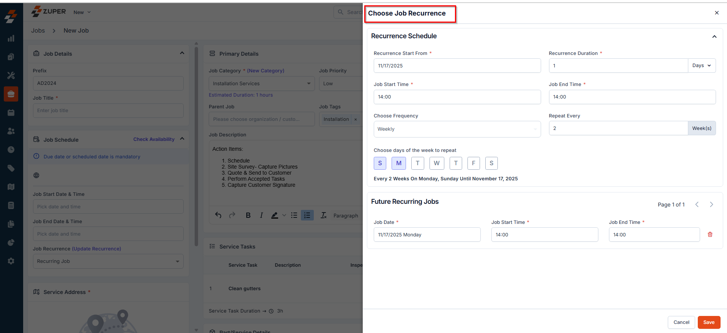Toggle bold in description editor
This screenshot has height=333, width=727.
point(248,215)
